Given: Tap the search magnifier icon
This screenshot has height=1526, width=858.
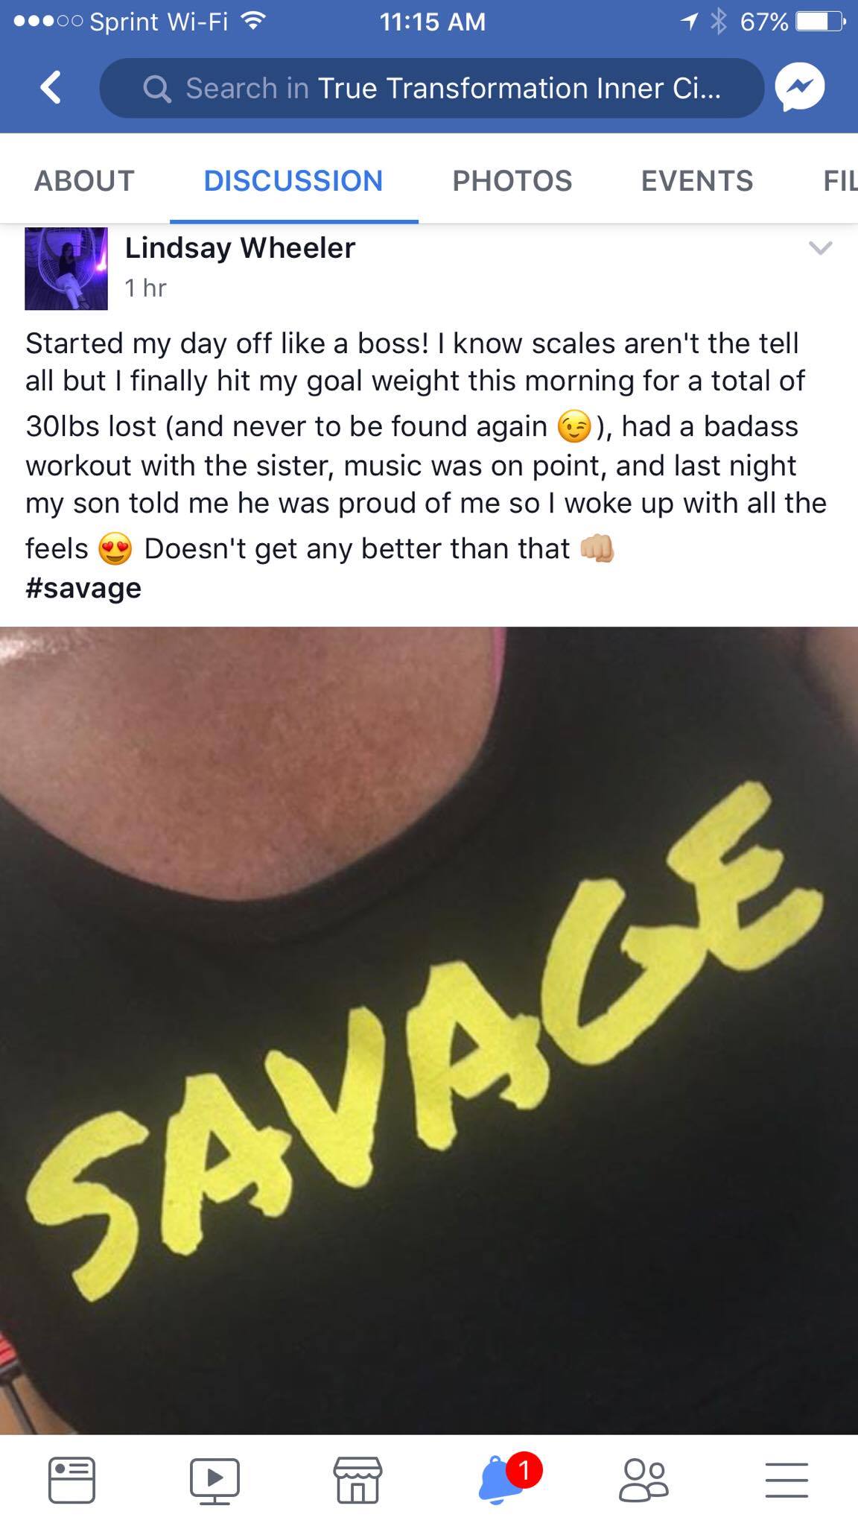Looking at the screenshot, I should pos(157,89).
